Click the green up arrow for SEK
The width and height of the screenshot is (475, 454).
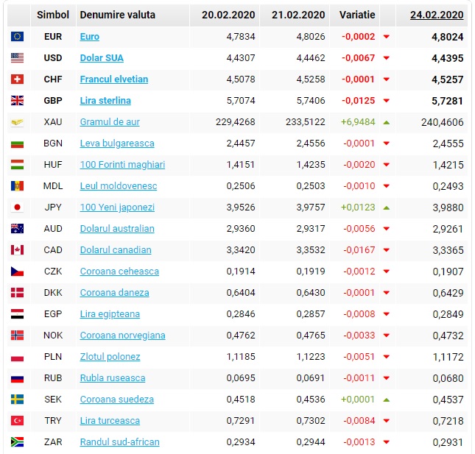click(386, 400)
